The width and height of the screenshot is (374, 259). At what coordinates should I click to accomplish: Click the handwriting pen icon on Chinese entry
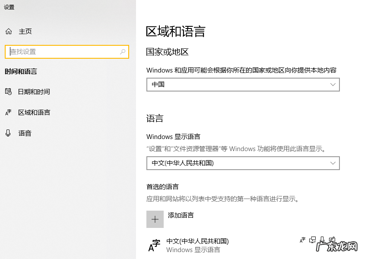332,240
